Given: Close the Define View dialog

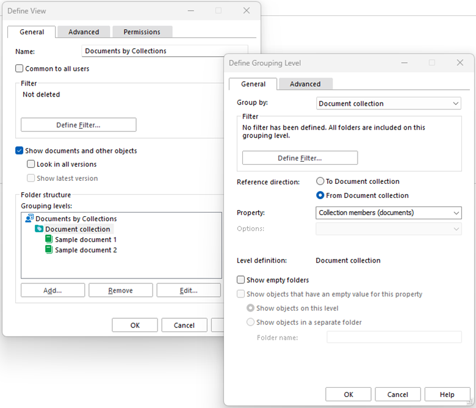Looking at the screenshot, I should (247, 10).
